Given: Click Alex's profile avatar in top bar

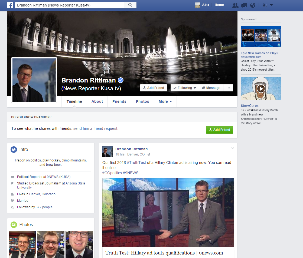Looking at the screenshot, I should (197, 5).
